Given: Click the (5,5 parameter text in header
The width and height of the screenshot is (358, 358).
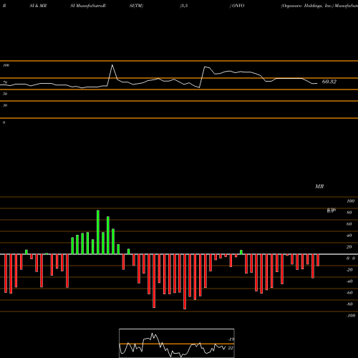Looking at the screenshot, I should click(184, 6).
